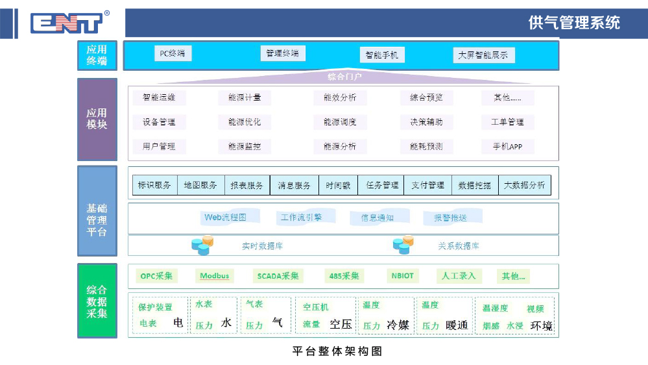648x365 pixels.
Task: Click the 关系数据库 database icon
Action: [403, 245]
